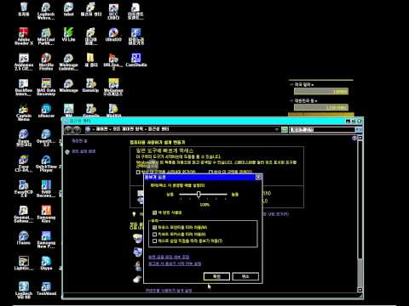Open the help icon in Ease of Access window
This screenshot has height=306, width=409.
pos(354,138)
